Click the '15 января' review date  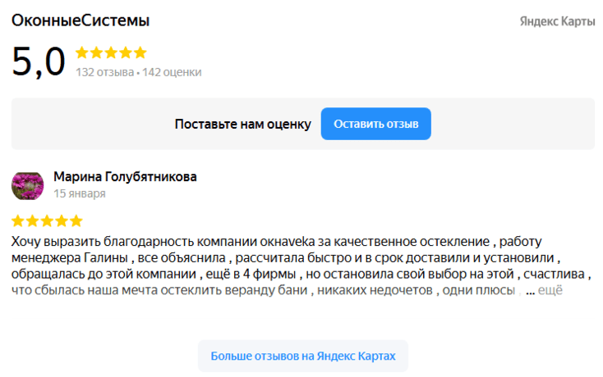click(79, 193)
